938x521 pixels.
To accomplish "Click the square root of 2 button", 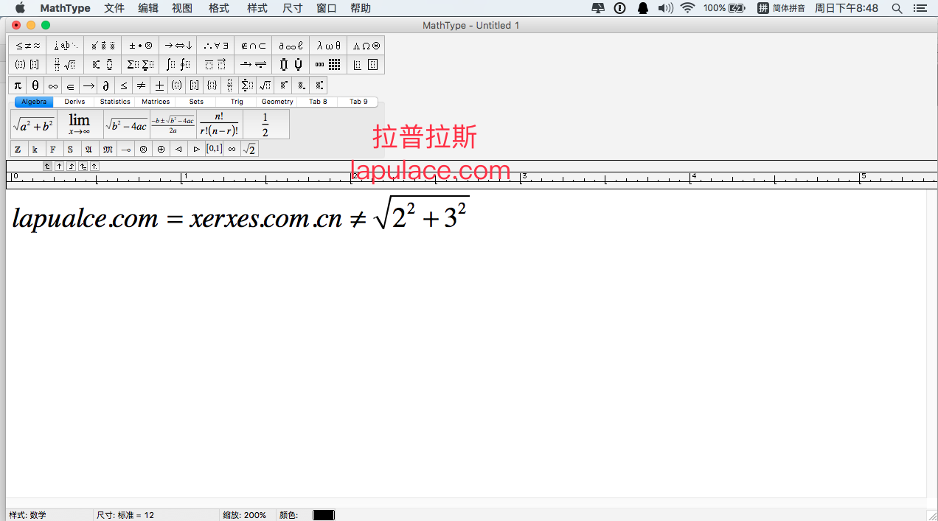I will (x=250, y=150).
